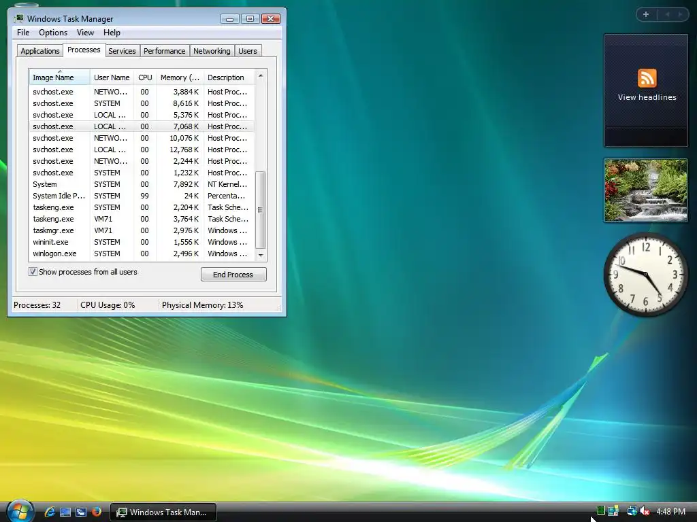Viewport: 697px width, 522px height.
Task: Click Task Manager green CPU tray icon
Action: point(600,510)
